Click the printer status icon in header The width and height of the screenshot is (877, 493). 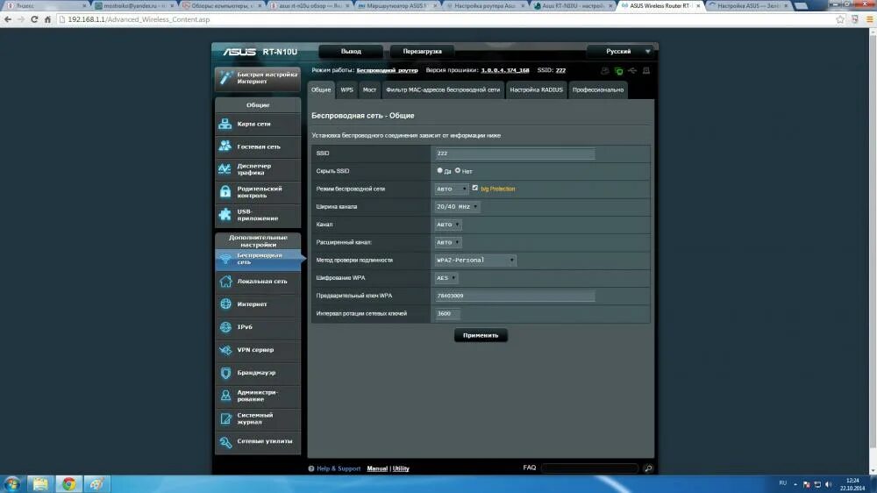tap(646, 71)
